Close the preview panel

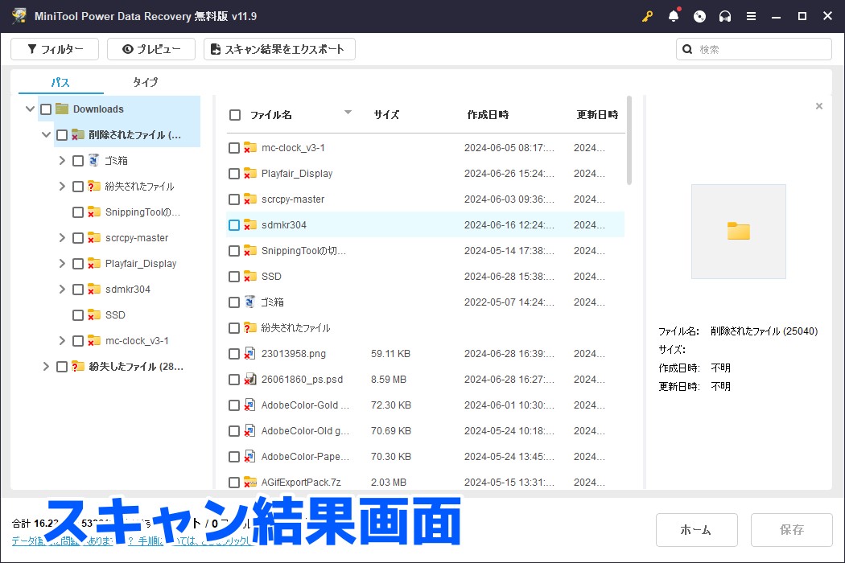[x=819, y=106]
